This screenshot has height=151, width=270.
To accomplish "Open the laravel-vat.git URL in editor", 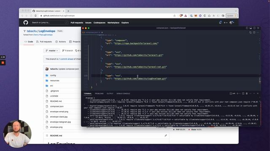I will click(140, 67).
